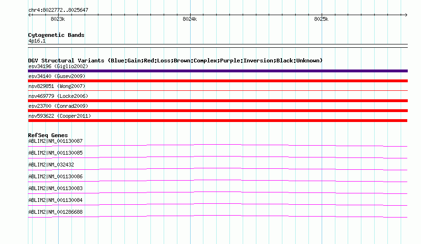Select the 8025k ruler tick label
Viewport: 421px width, 244px height.
[321, 19]
